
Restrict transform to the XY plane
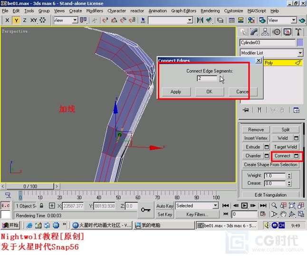(33, 20)
